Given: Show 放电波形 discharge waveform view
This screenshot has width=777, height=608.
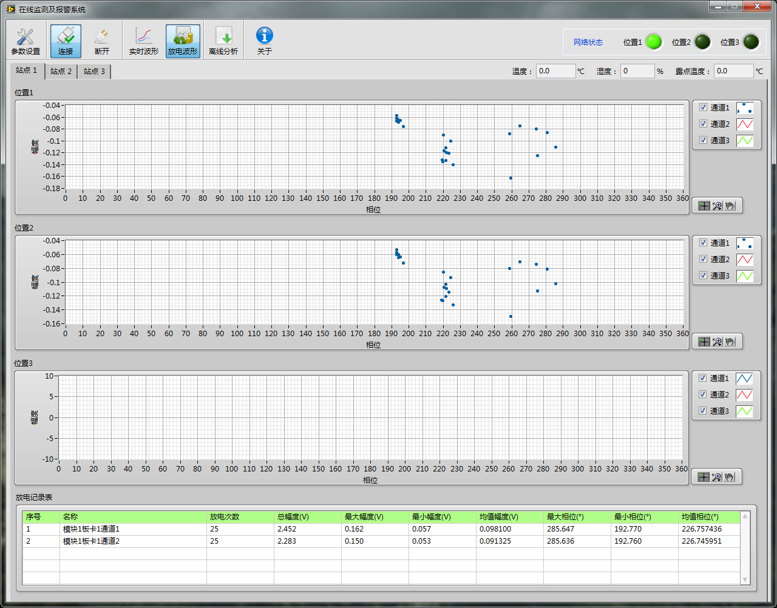Looking at the screenshot, I should [x=183, y=41].
